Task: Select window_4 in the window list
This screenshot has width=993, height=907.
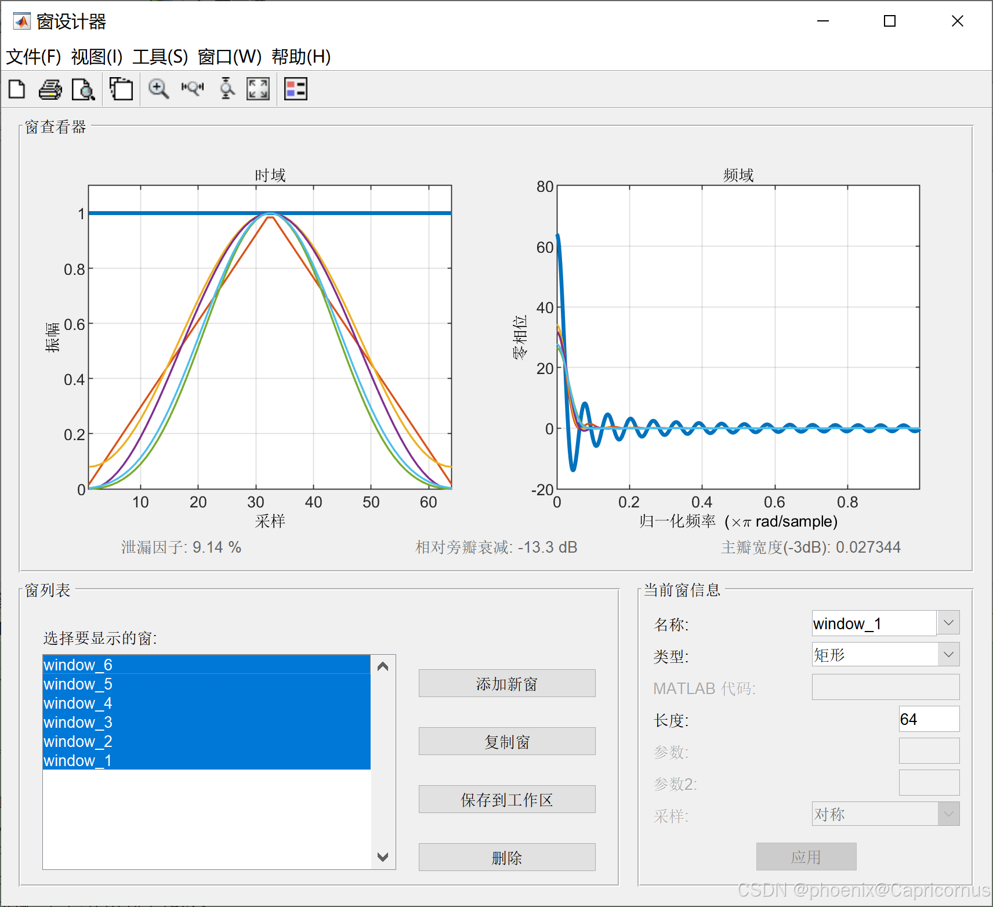Action: click(206, 703)
